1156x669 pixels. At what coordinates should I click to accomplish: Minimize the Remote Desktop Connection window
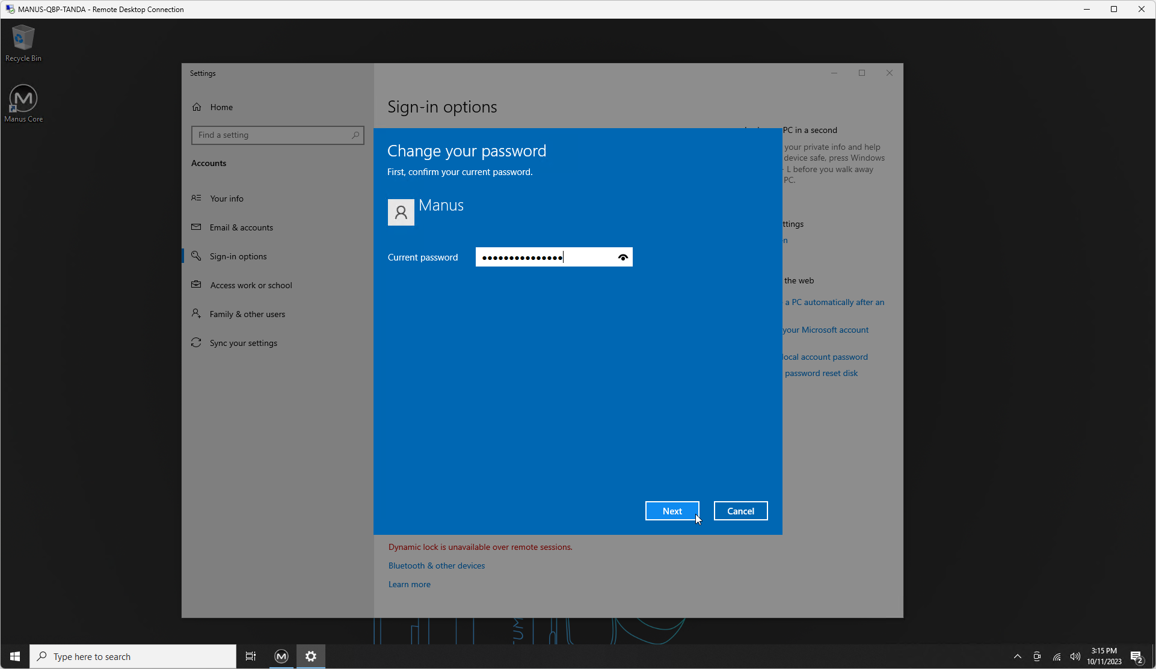coord(1086,9)
